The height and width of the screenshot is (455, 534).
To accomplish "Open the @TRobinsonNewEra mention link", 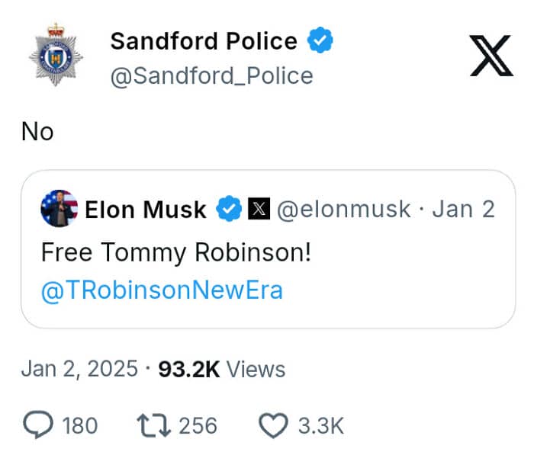I will point(162,291).
